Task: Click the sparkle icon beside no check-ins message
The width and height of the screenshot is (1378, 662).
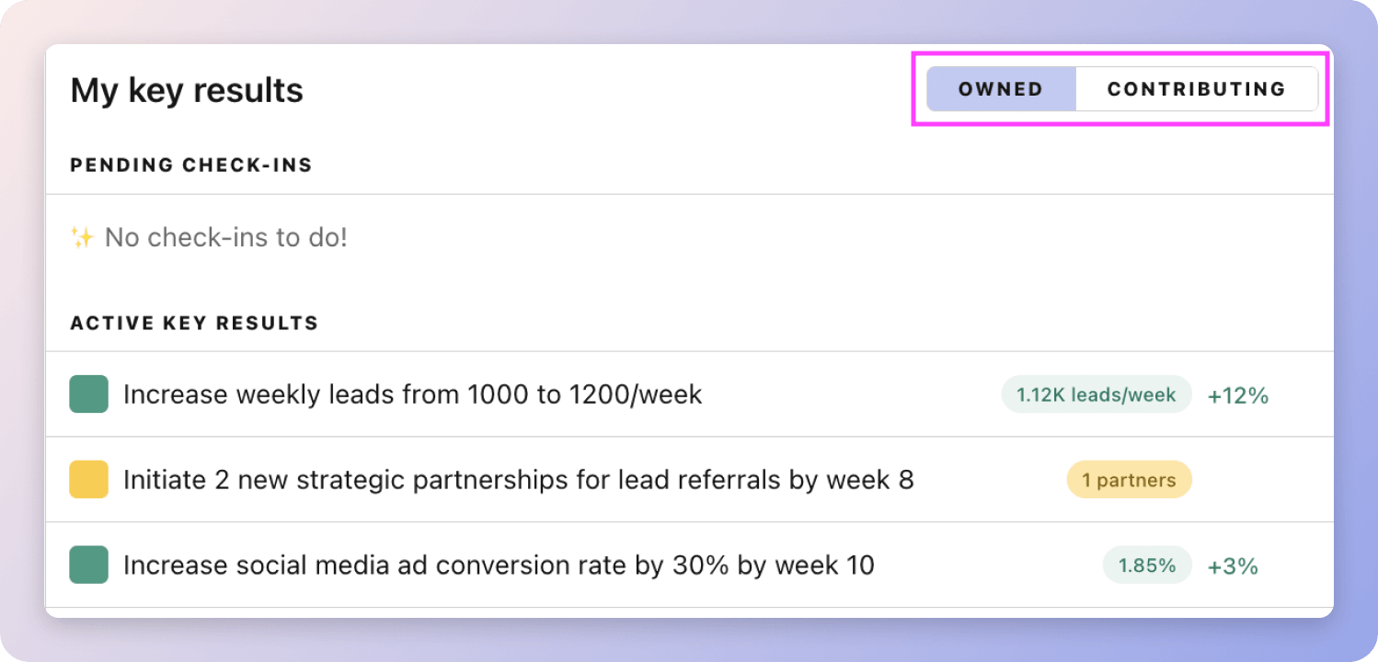Action: (82, 238)
